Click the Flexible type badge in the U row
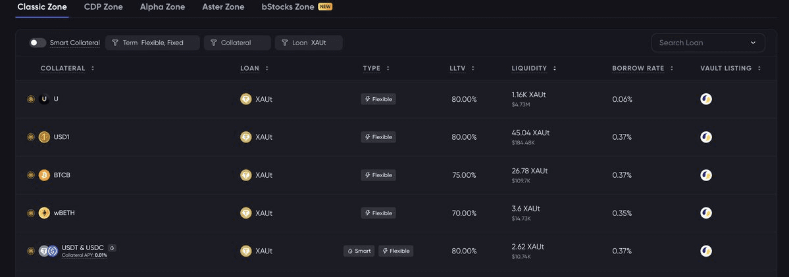 tap(378, 99)
